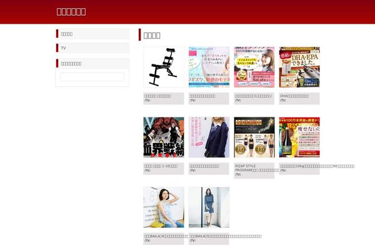Click the caption under the pink woman ad
375x250 pixels.
[254, 96]
